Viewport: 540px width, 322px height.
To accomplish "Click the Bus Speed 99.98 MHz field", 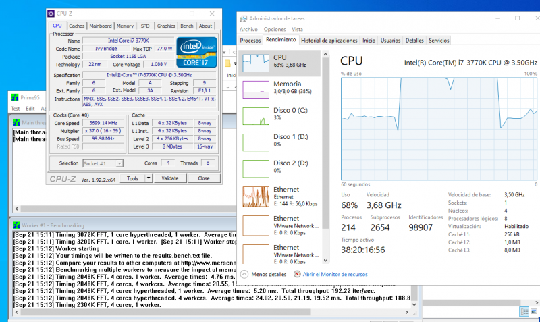I will pyautogui.click(x=103, y=139).
